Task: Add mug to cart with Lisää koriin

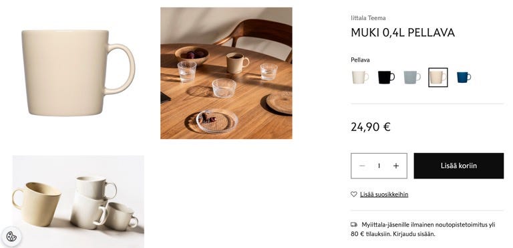Action: pyautogui.click(x=459, y=166)
